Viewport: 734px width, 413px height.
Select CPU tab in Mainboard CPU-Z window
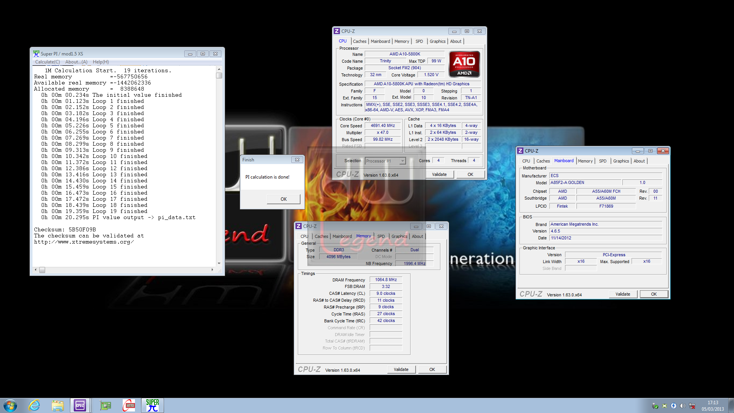point(526,161)
